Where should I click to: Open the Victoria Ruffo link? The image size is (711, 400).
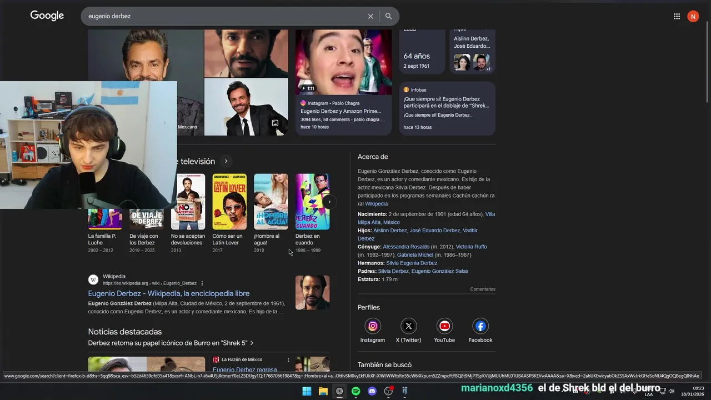[x=472, y=247]
